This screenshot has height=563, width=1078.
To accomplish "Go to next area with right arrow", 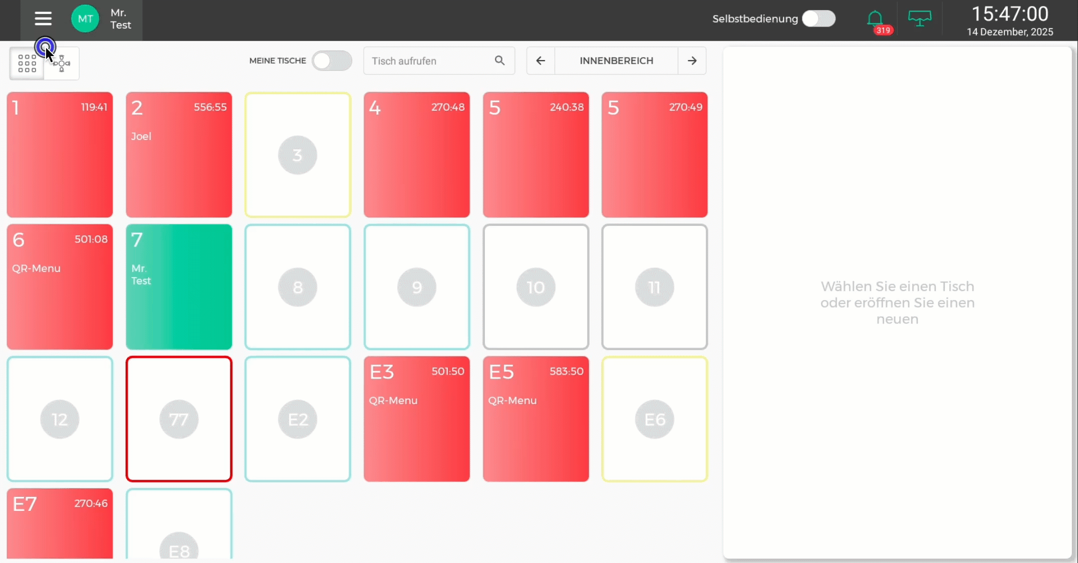I will pos(692,61).
